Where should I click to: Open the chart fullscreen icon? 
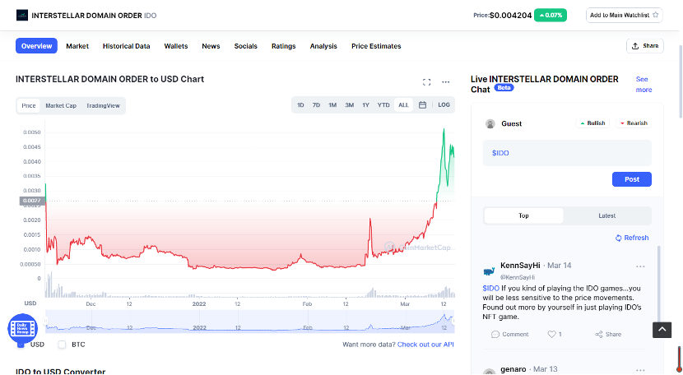click(426, 82)
